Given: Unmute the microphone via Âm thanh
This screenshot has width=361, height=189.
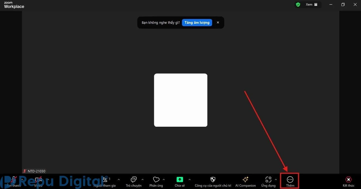Looking at the screenshot, I should pyautogui.click(x=14, y=181).
